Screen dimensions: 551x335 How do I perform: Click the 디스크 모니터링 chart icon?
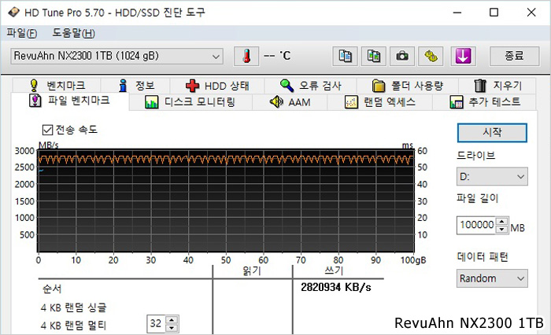tap(151, 102)
